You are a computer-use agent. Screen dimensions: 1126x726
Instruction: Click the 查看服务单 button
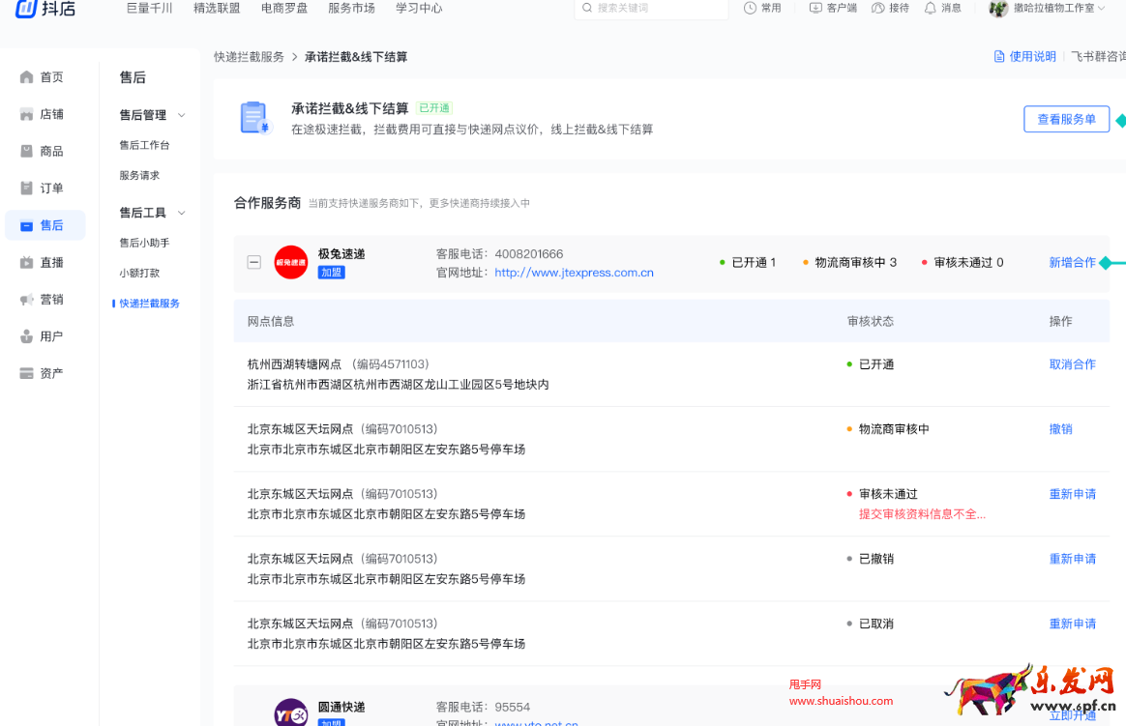(1066, 119)
